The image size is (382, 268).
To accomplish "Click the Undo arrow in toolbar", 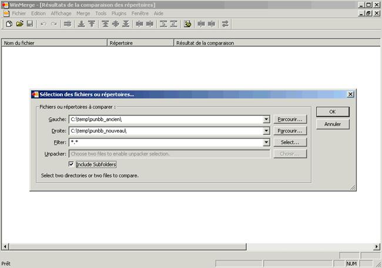I will point(43,24).
